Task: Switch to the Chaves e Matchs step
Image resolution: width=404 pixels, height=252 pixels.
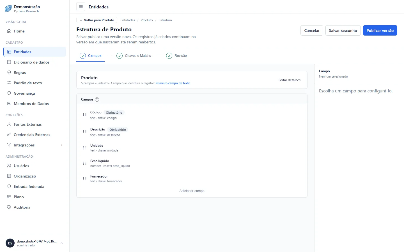Action: click(134, 56)
